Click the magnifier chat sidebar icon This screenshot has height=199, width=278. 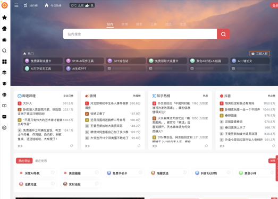tap(4, 50)
